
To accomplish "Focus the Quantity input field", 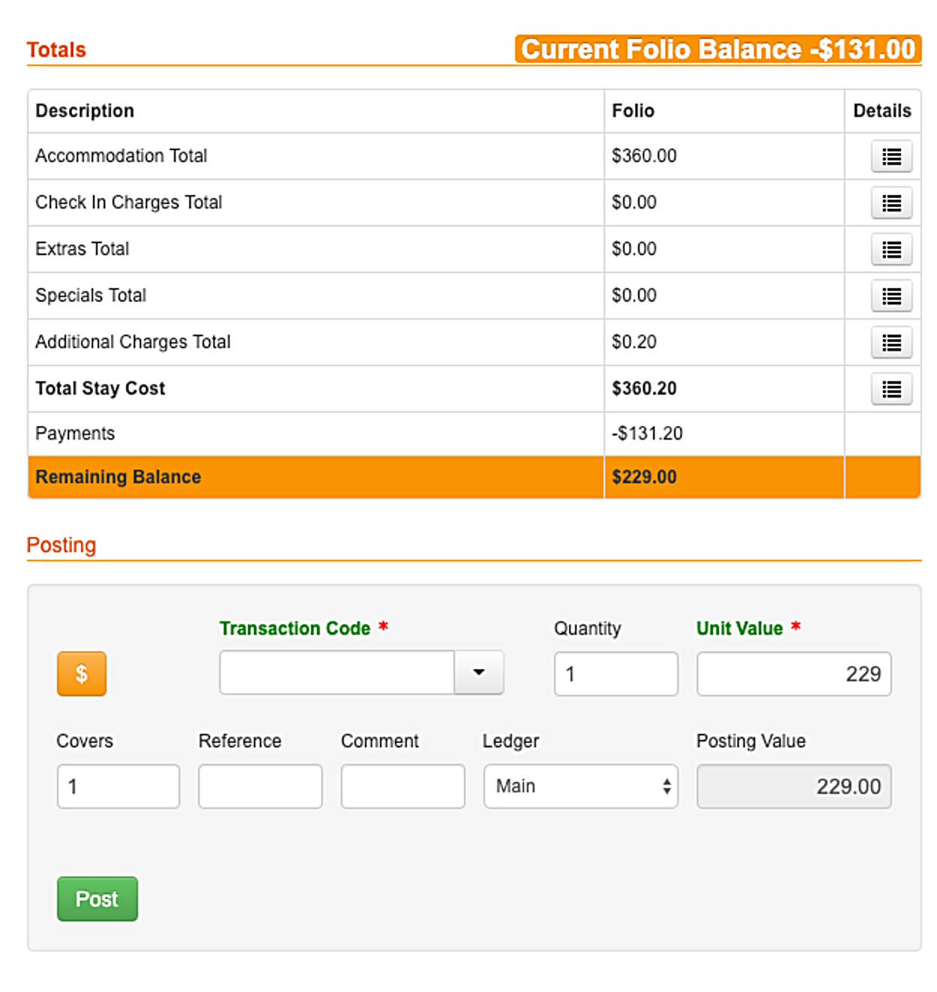I will [x=616, y=673].
